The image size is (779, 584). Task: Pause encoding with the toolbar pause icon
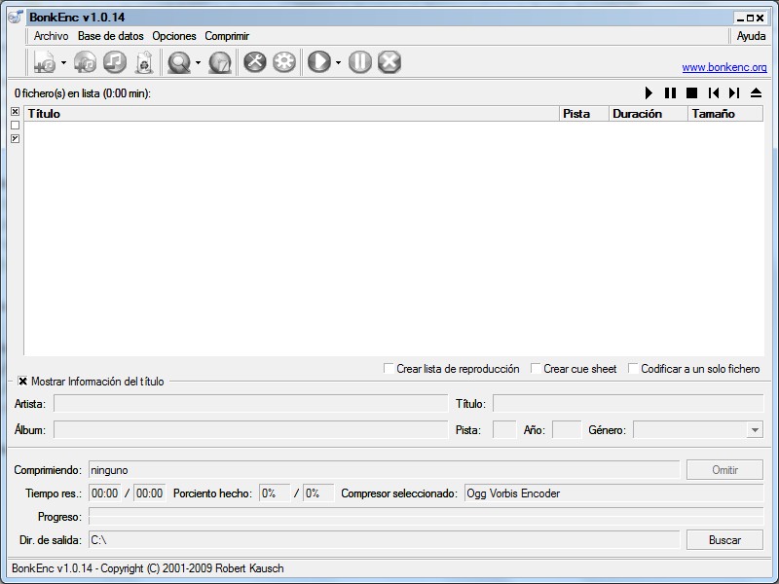(360, 62)
